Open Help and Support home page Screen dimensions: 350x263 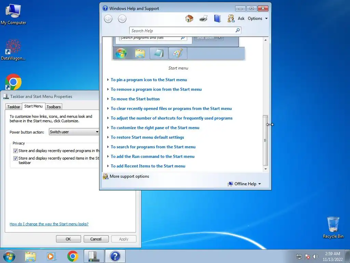click(x=189, y=18)
